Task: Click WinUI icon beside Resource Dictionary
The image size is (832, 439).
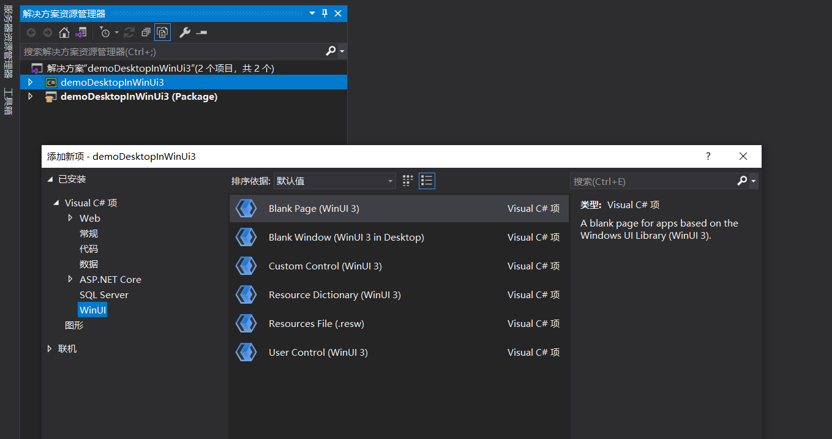Action: tap(246, 295)
